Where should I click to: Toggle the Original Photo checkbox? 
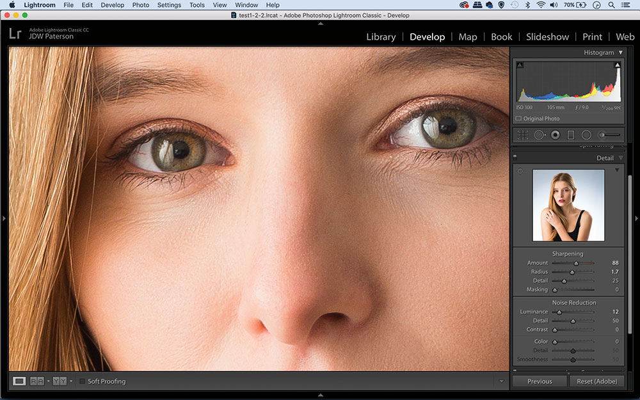(518, 118)
